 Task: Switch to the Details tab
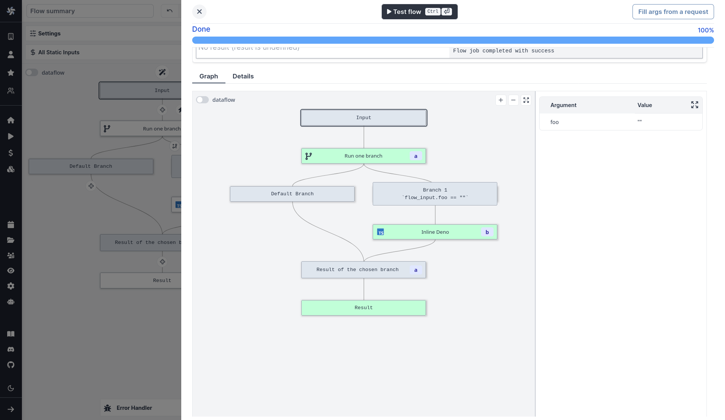(x=243, y=76)
